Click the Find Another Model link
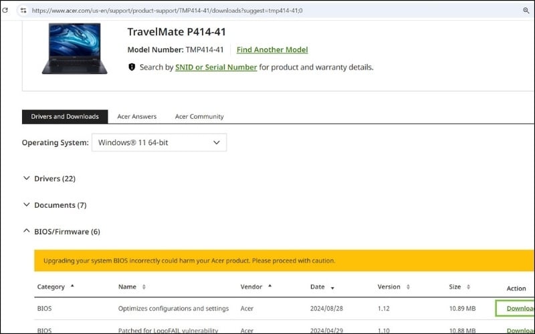 [x=272, y=49]
